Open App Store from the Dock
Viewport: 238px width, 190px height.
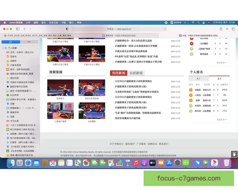(x=169, y=163)
